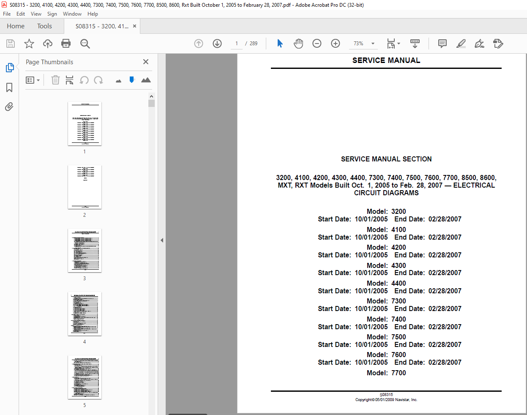Image resolution: width=527 pixels, height=415 pixels.
Task: Click the insert/print pages thumbnail icon
Action: click(x=70, y=80)
